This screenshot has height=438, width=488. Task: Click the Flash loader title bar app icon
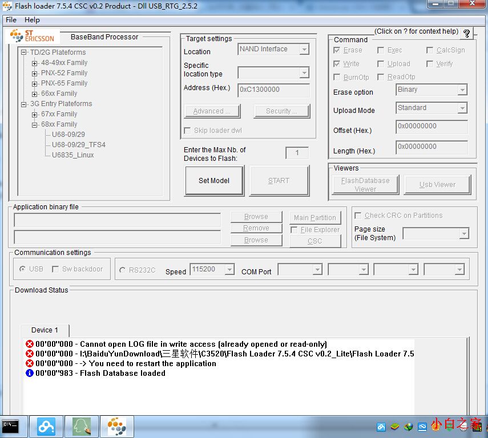point(7,6)
